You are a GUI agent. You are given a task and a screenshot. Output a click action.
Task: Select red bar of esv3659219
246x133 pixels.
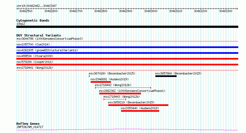pos(138,105)
